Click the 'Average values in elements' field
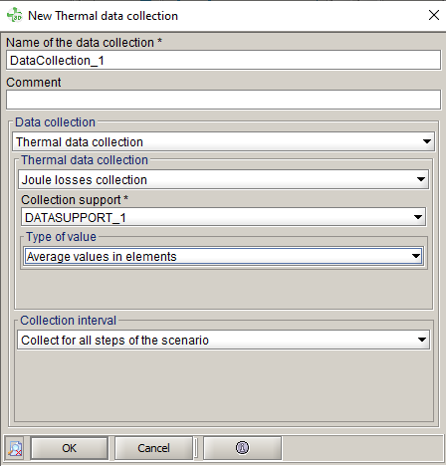The width and height of the screenshot is (446, 467). (223, 256)
